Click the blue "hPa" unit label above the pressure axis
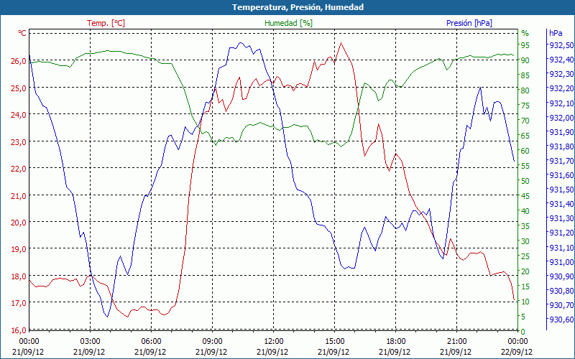Viewport: 575px width, 359px height. tap(556, 33)
